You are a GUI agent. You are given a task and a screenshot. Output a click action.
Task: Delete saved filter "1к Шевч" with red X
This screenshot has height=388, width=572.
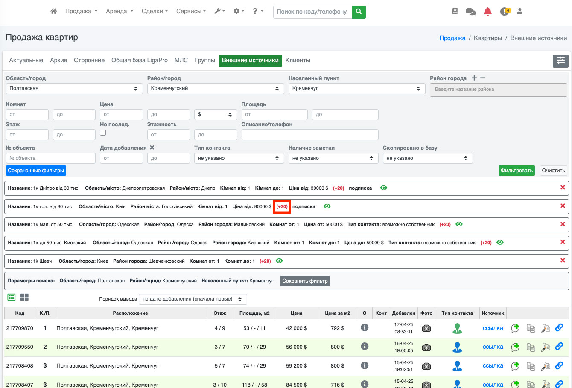pyautogui.click(x=562, y=261)
